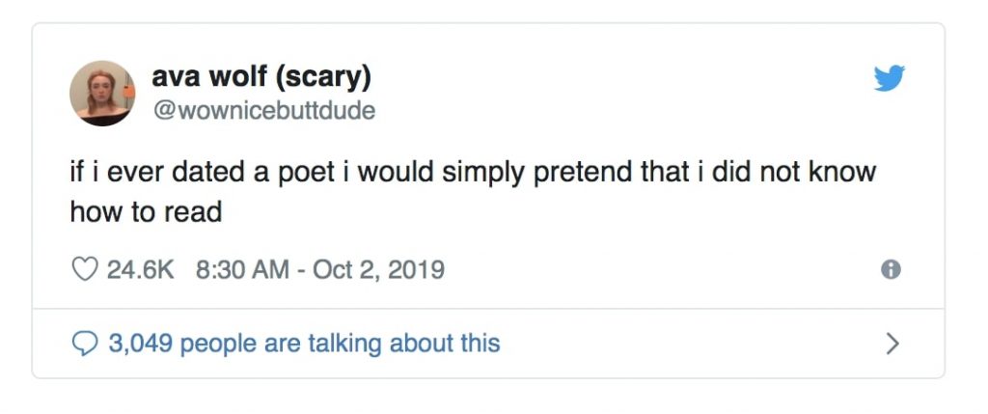The height and width of the screenshot is (414, 988).
Task: Open ava wolf's profile picture
Action: [x=102, y=93]
